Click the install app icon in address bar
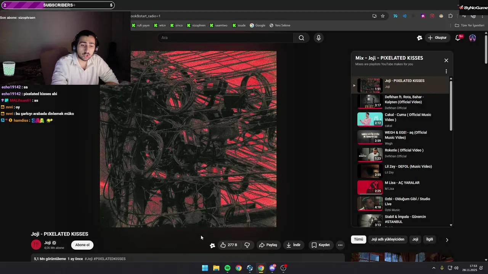Screen dimensions: 488x274 [374, 16]
